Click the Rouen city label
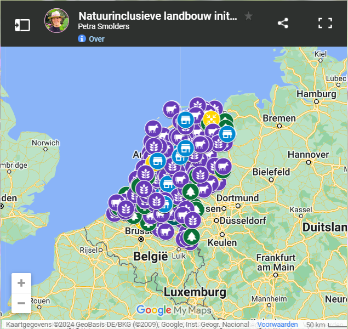The width and height of the screenshot is (348, 329). click(x=40, y=301)
